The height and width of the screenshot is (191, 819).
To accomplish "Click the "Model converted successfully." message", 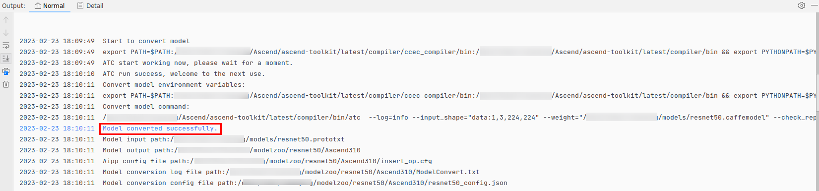I will click(160, 128).
